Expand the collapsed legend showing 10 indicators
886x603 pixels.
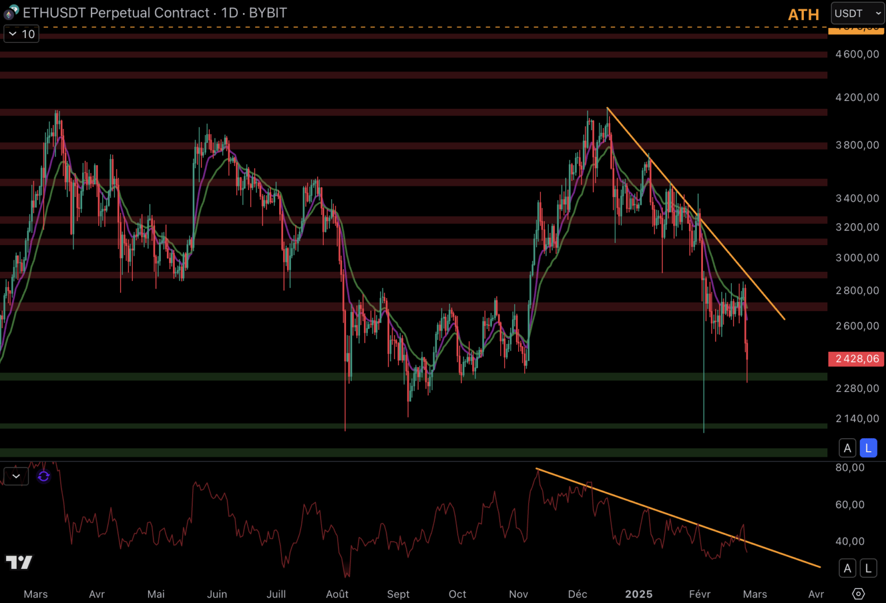click(21, 34)
